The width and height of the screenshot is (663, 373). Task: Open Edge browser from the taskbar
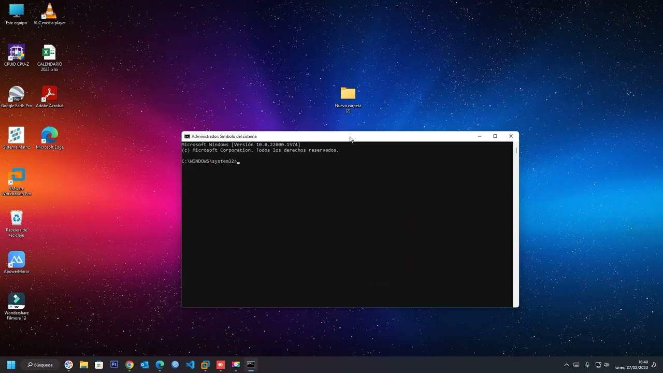160,365
